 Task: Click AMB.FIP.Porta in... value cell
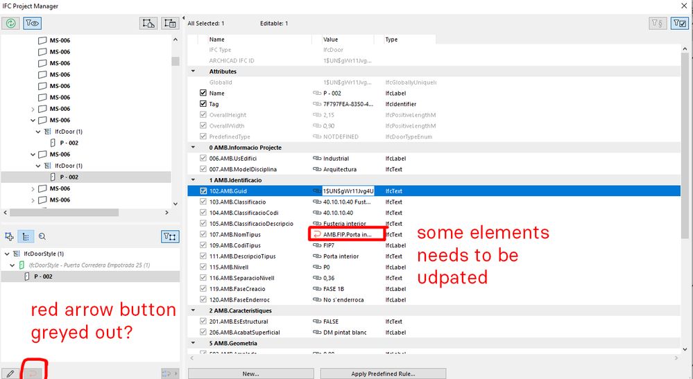[348, 234]
